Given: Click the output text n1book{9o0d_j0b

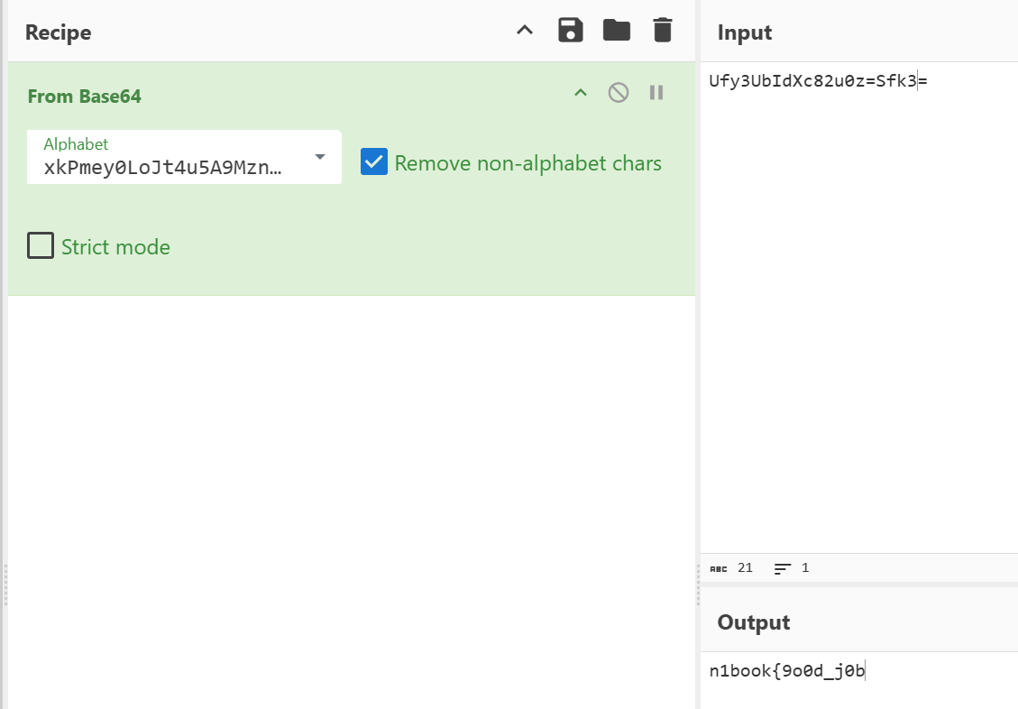Looking at the screenshot, I should click(787, 671).
